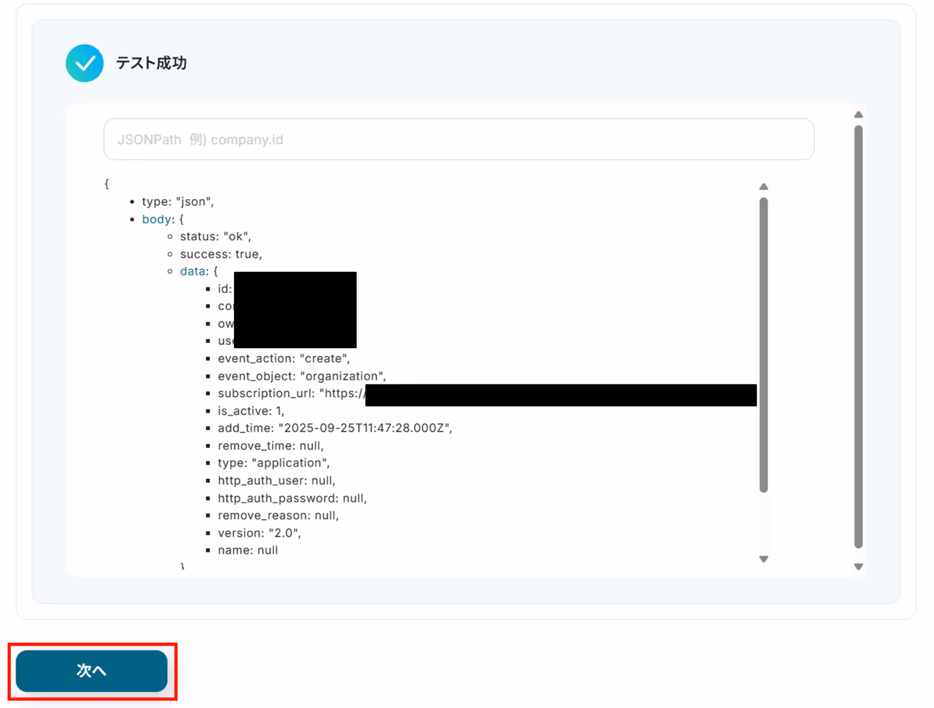The width and height of the screenshot is (934, 708).
Task: Click inner JSON viewer scroll-down arrow
Action: [763, 559]
